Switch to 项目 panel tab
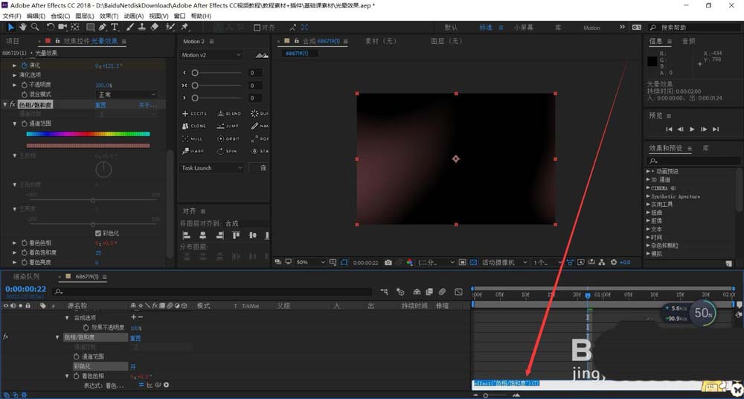 (13, 42)
